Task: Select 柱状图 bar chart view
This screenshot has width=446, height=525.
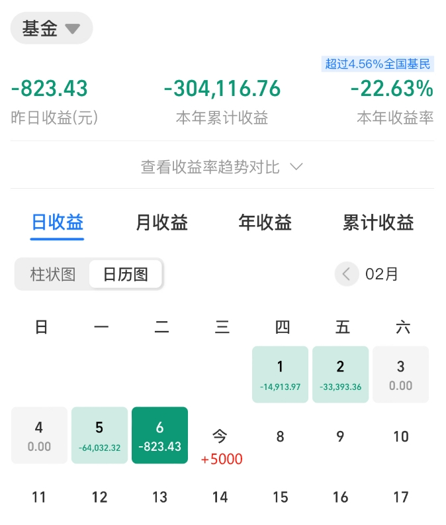Action: point(52,275)
